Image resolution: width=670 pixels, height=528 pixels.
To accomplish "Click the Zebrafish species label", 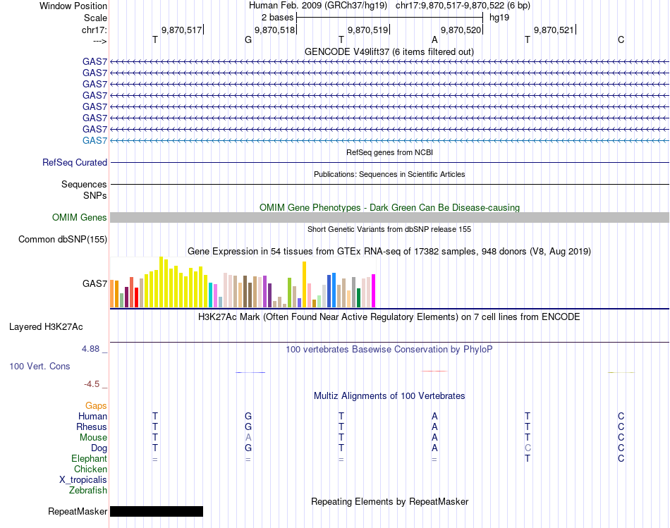I will tap(88, 491).
